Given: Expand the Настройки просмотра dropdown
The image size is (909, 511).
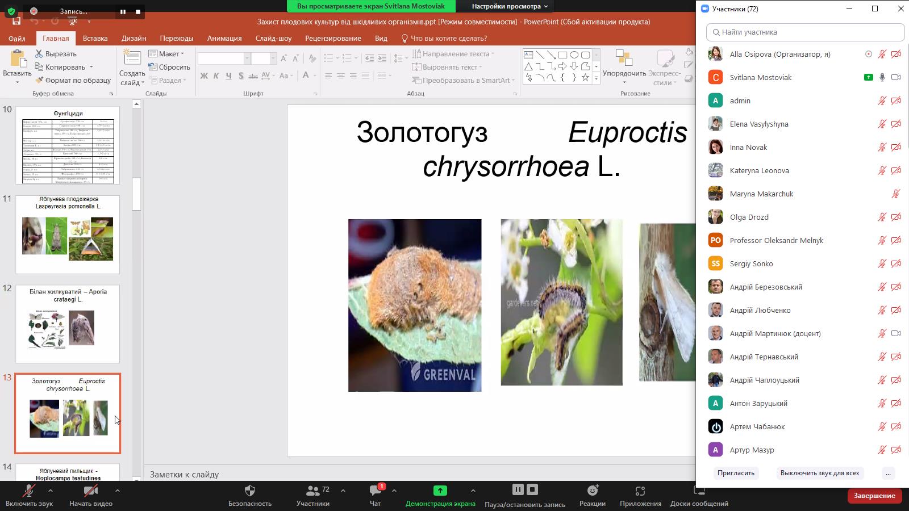Looking at the screenshot, I should point(510,6).
